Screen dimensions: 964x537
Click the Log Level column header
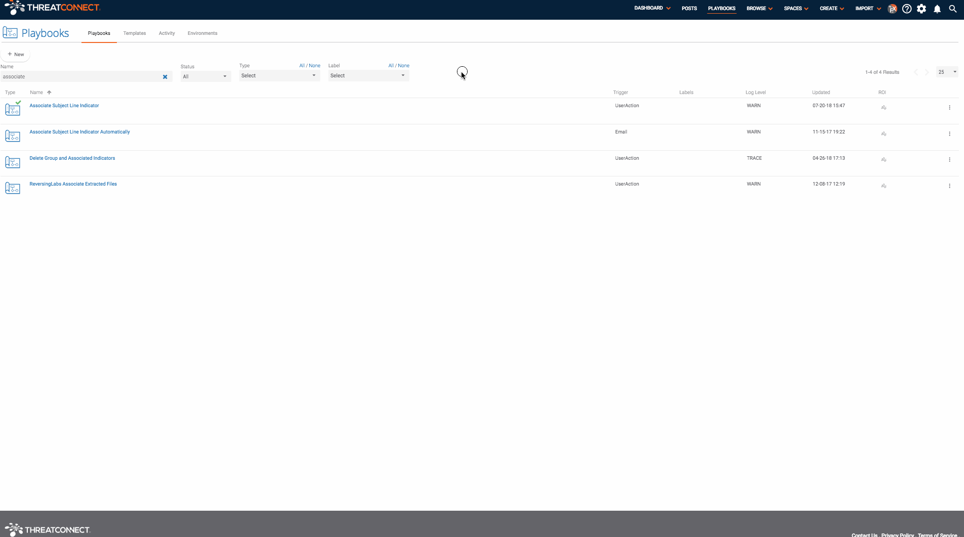pyautogui.click(x=756, y=93)
